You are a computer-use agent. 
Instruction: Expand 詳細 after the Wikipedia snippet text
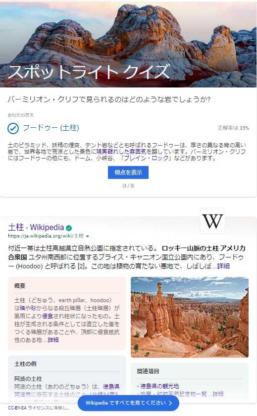[223, 266]
